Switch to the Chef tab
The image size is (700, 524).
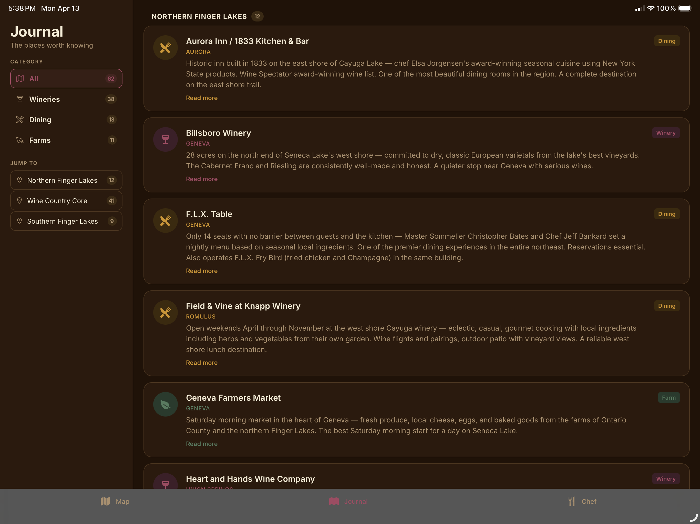point(582,501)
